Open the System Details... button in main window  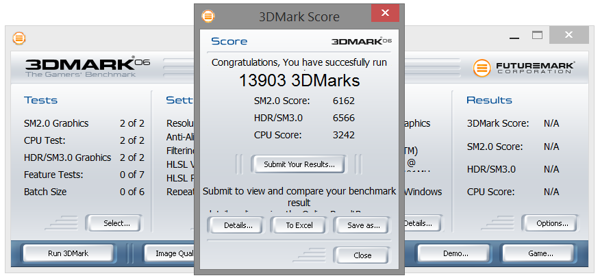point(422,223)
